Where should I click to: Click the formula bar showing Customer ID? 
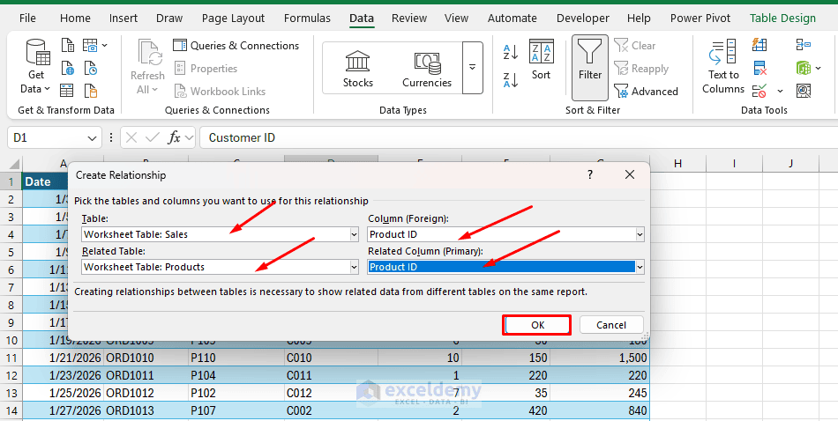[519, 138]
